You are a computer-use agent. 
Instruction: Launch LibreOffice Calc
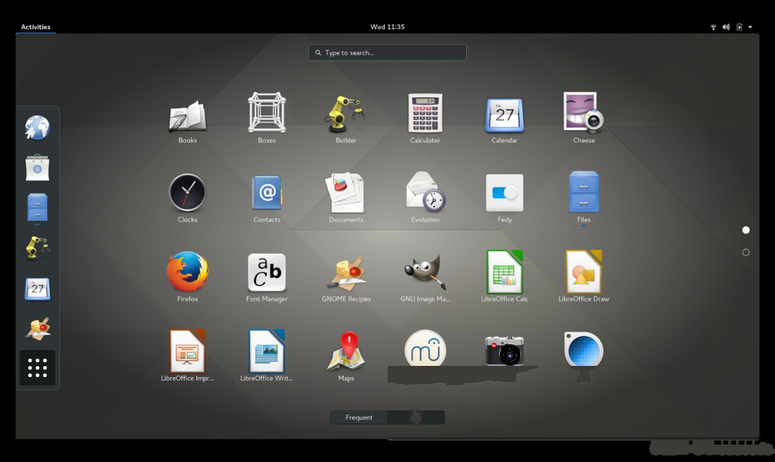coord(505,272)
